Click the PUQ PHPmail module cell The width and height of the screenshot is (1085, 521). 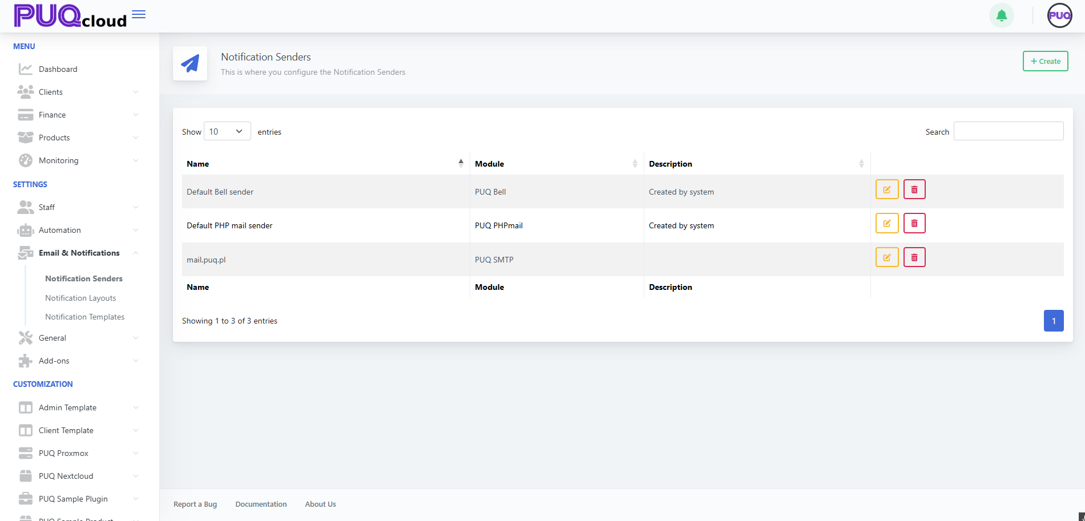click(556, 225)
